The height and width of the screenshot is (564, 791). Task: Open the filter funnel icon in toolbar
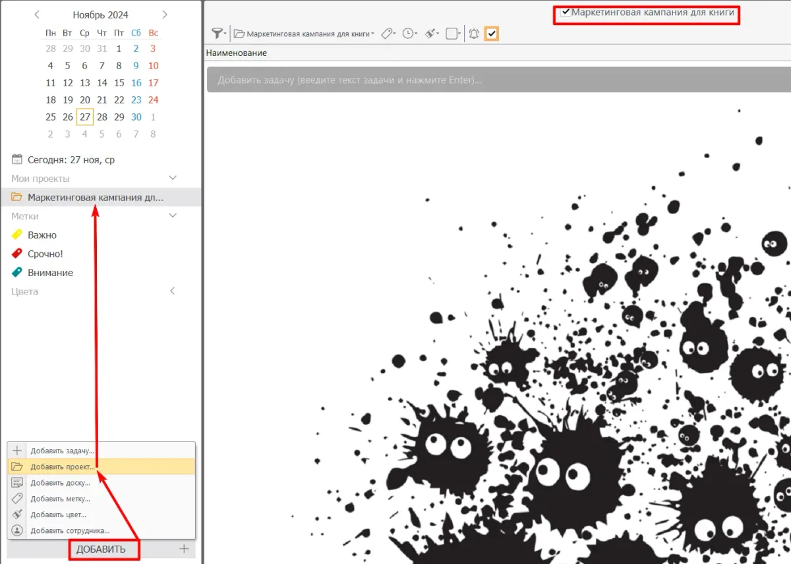(217, 34)
